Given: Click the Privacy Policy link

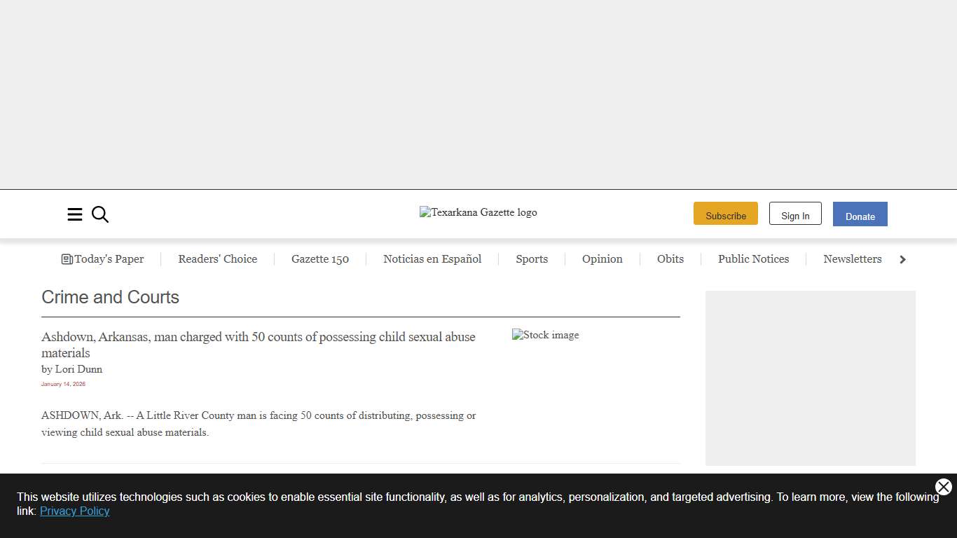Looking at the screenshot, I should point(74,511).
